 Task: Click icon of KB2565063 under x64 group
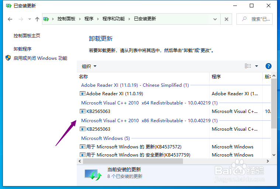(82, 111)
